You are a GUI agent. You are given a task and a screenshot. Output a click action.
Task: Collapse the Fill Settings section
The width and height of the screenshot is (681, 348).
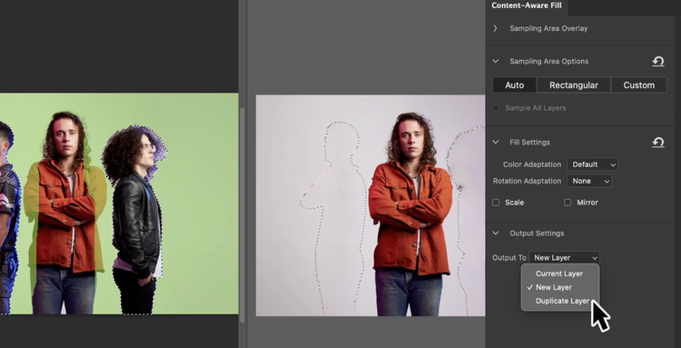(x=496, y=142)
